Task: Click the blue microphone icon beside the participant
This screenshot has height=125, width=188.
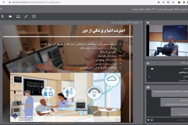Action: [x=149, y=77]
